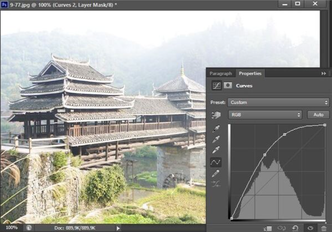Maximize the document window
The image size is (332, 232).
(297, 4)
